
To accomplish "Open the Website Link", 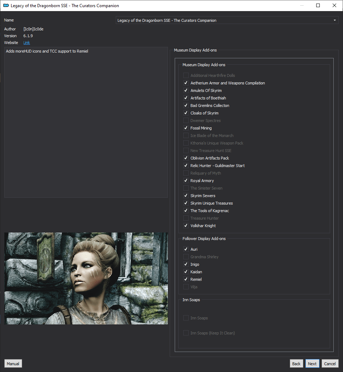I will 26,43.
